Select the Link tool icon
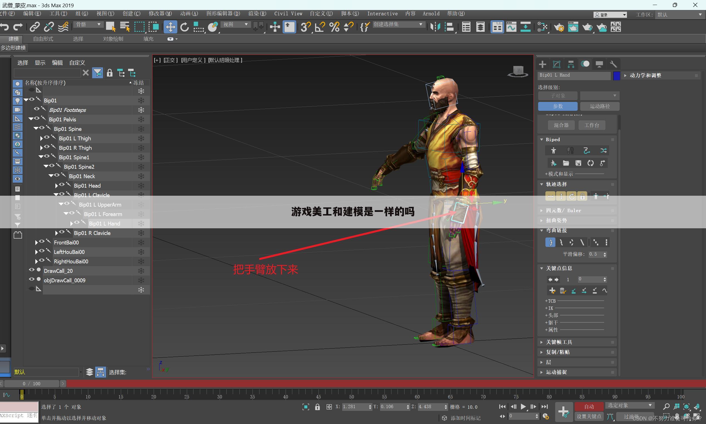The height and width of the screenshot is (424, 706). click(x=35, y=27)
